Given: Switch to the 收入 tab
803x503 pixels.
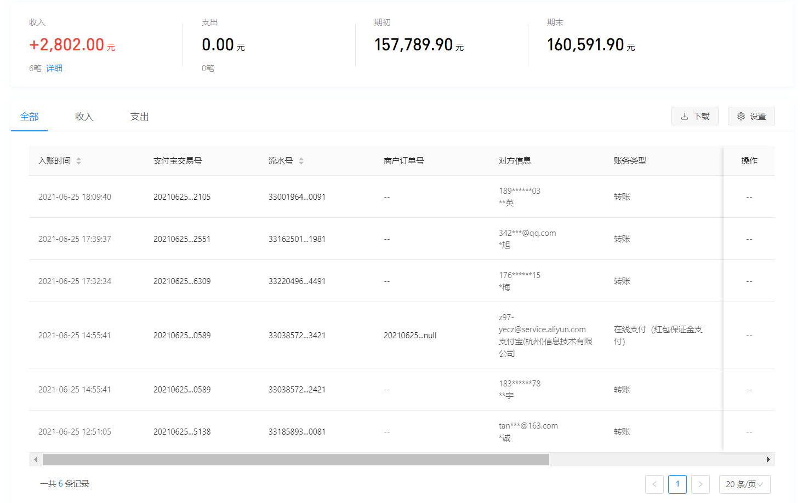Looking at the screenshot, I should tap(84, 116).
